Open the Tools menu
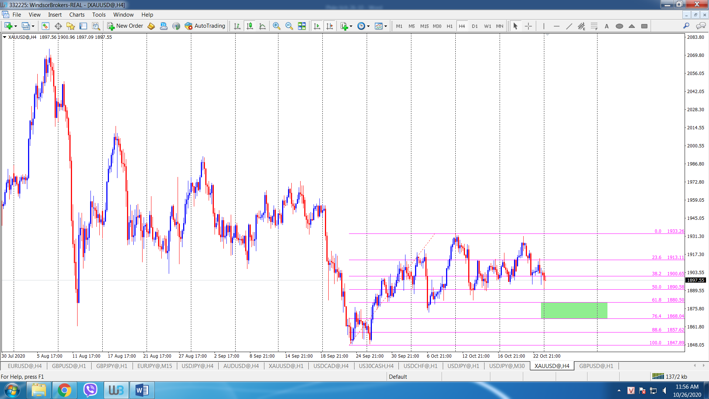 coord(99,15)
